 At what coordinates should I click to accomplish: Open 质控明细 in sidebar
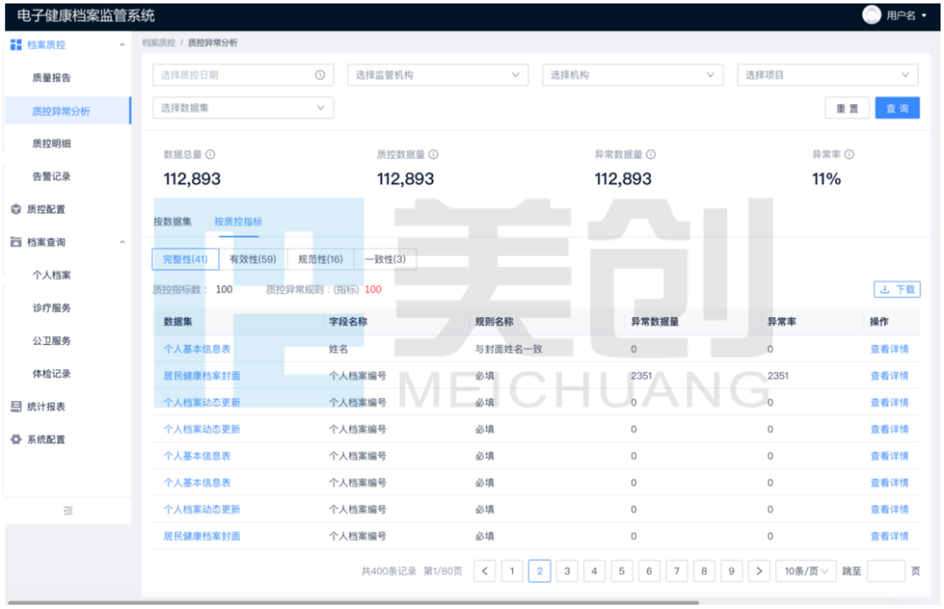click(x=52, y=143)
